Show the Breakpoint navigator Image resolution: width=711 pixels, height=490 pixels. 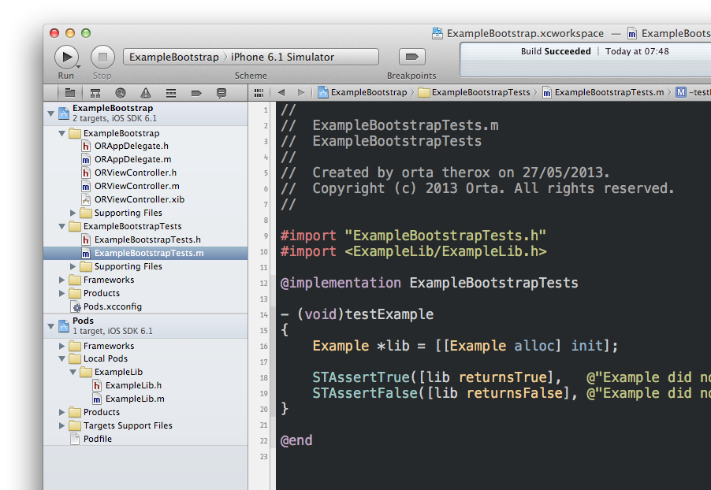196,93
